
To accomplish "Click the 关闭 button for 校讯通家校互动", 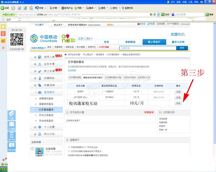I will (x=178, y=103).
